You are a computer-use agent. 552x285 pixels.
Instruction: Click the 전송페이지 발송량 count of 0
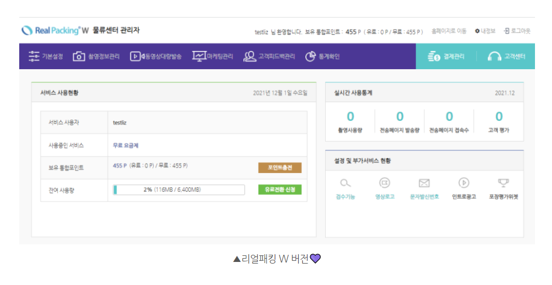pos(400,116)
